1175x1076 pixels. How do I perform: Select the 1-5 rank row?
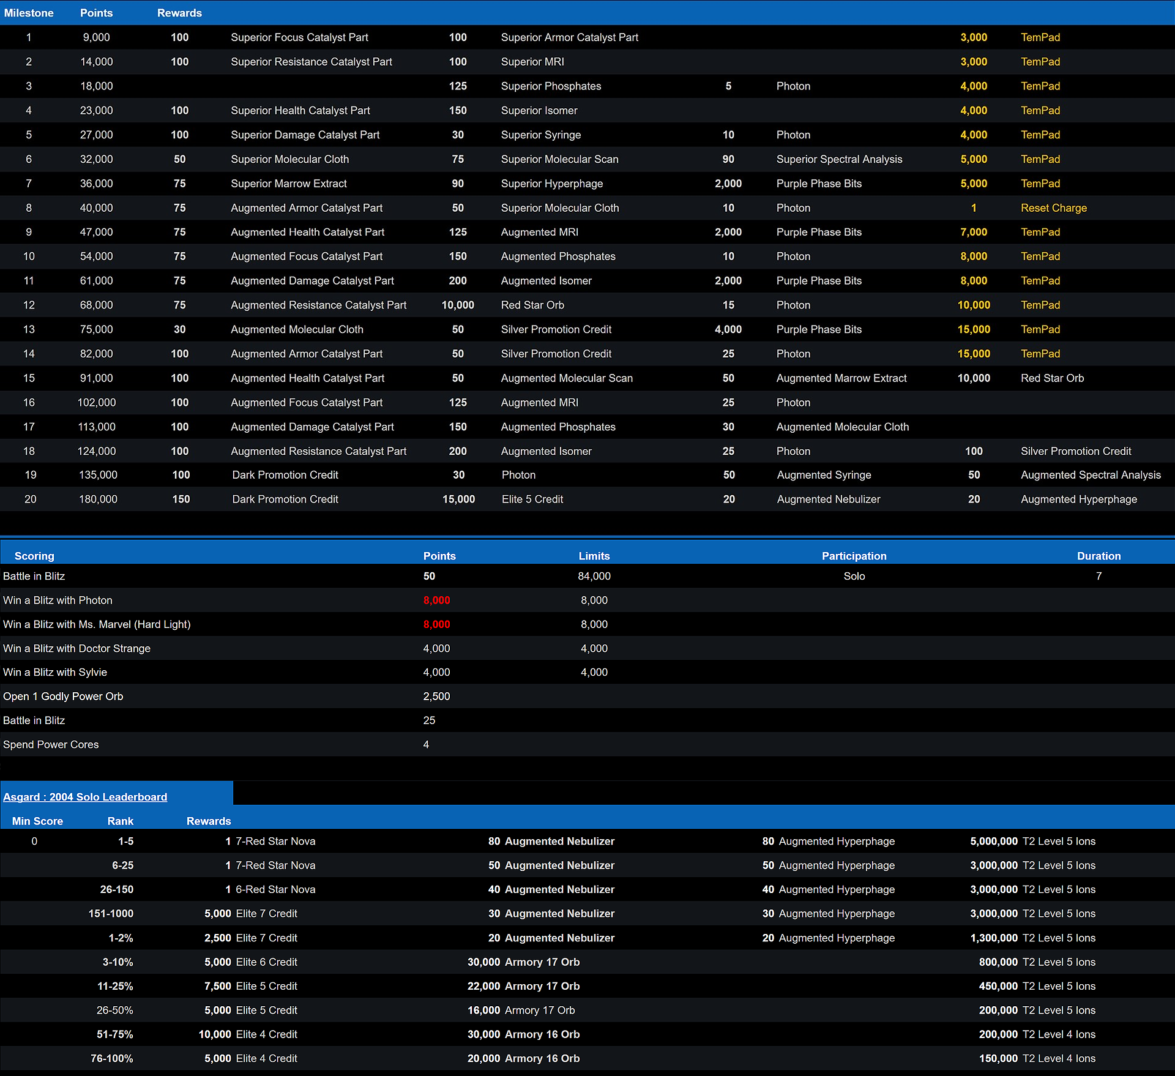pyautogui.click(x=125, y=841)
